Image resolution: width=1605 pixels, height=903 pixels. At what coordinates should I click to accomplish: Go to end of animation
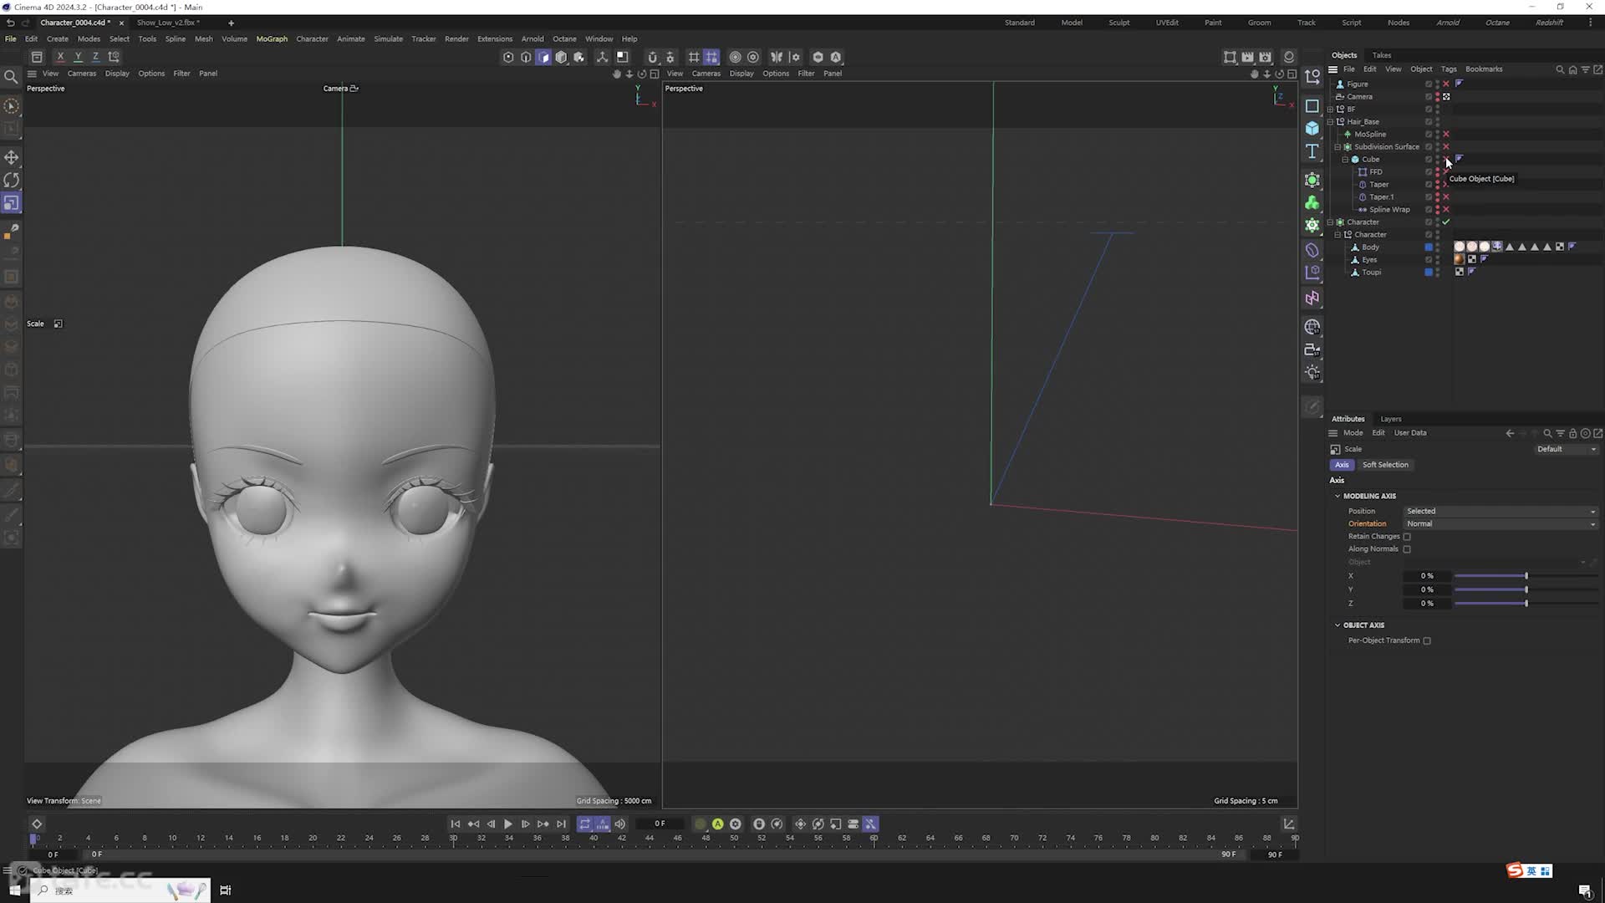[x=561, y=824]
